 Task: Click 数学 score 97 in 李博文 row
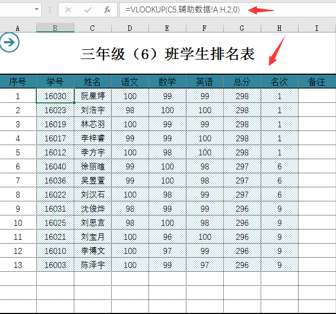pos(167,251)
